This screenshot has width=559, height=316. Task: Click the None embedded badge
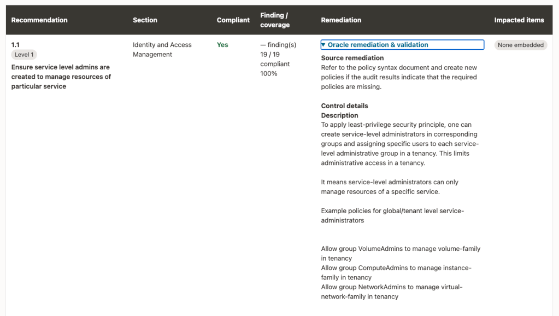[x=521, y=45]
